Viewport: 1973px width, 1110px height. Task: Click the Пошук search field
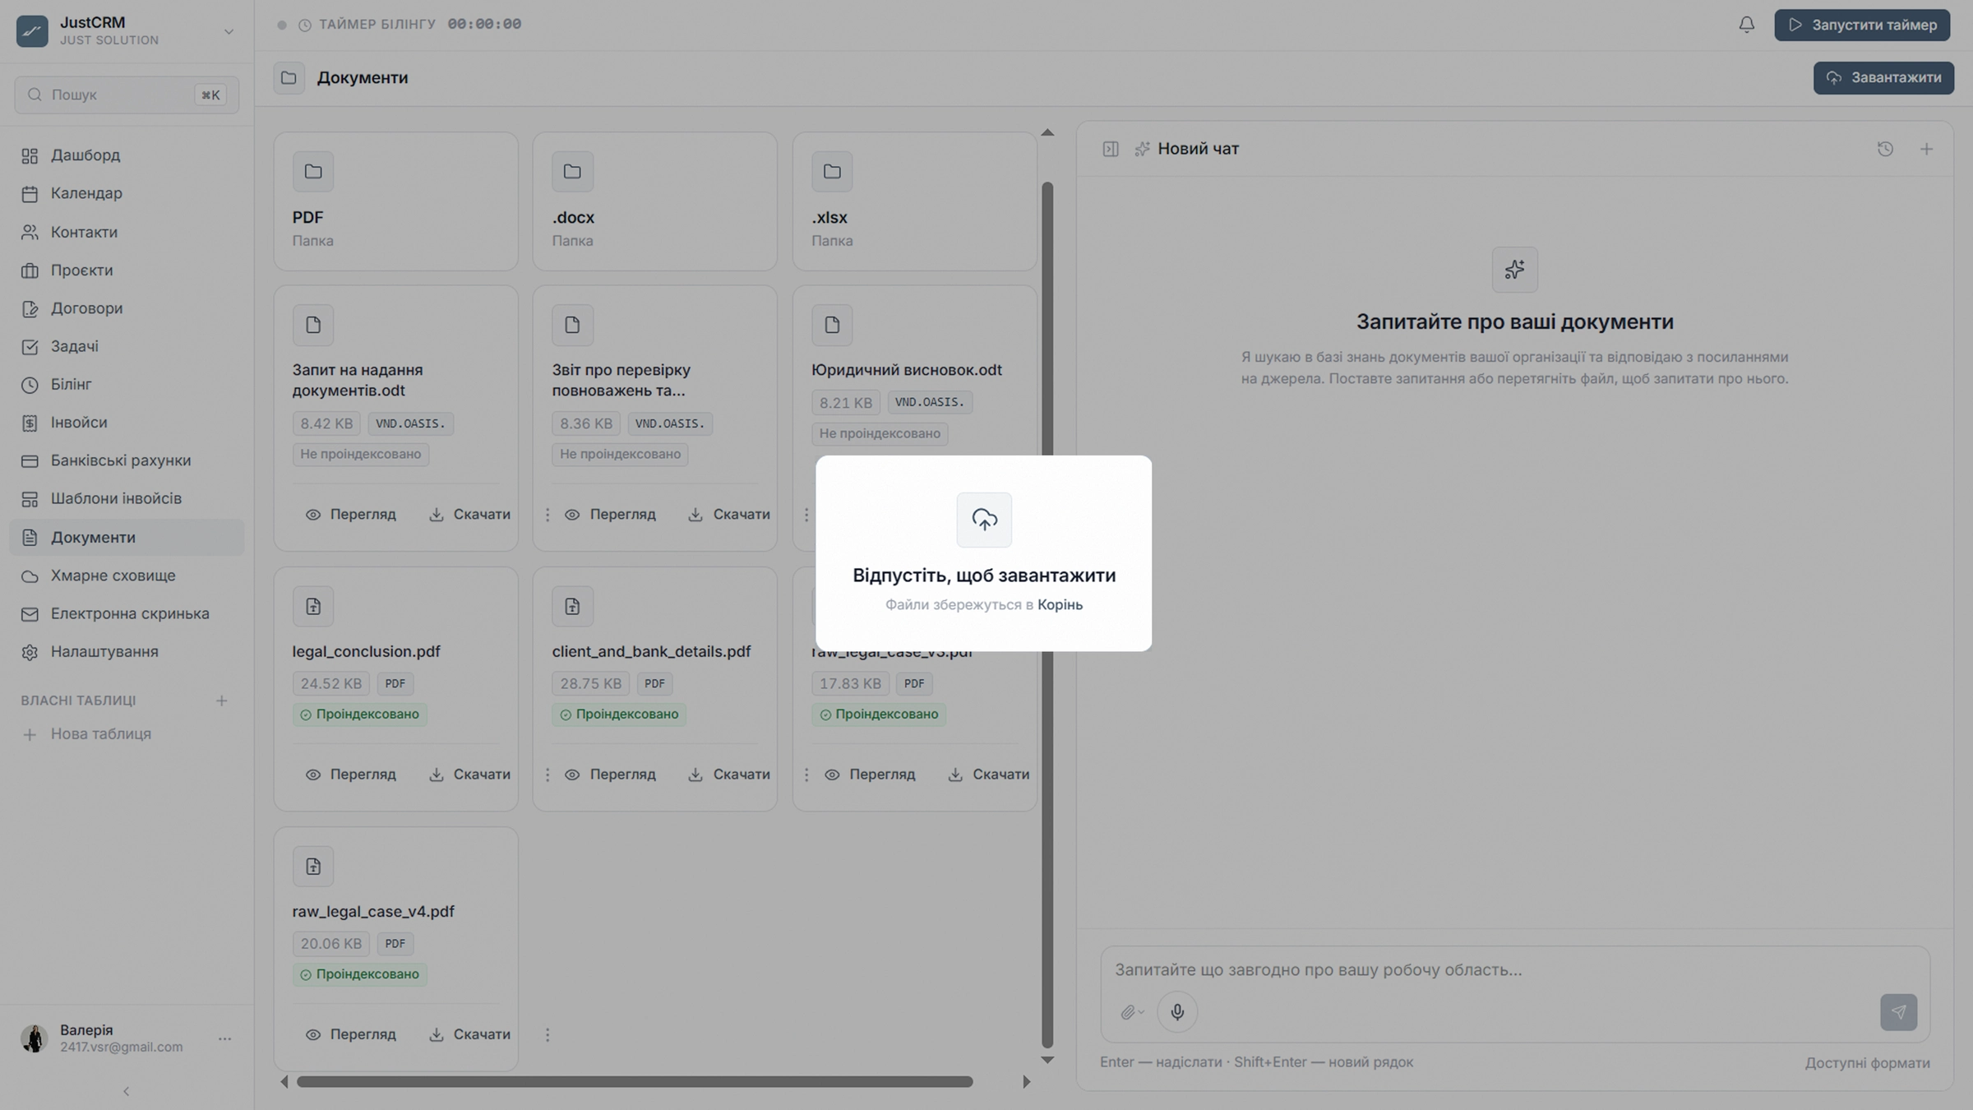(x=127, y=95)
